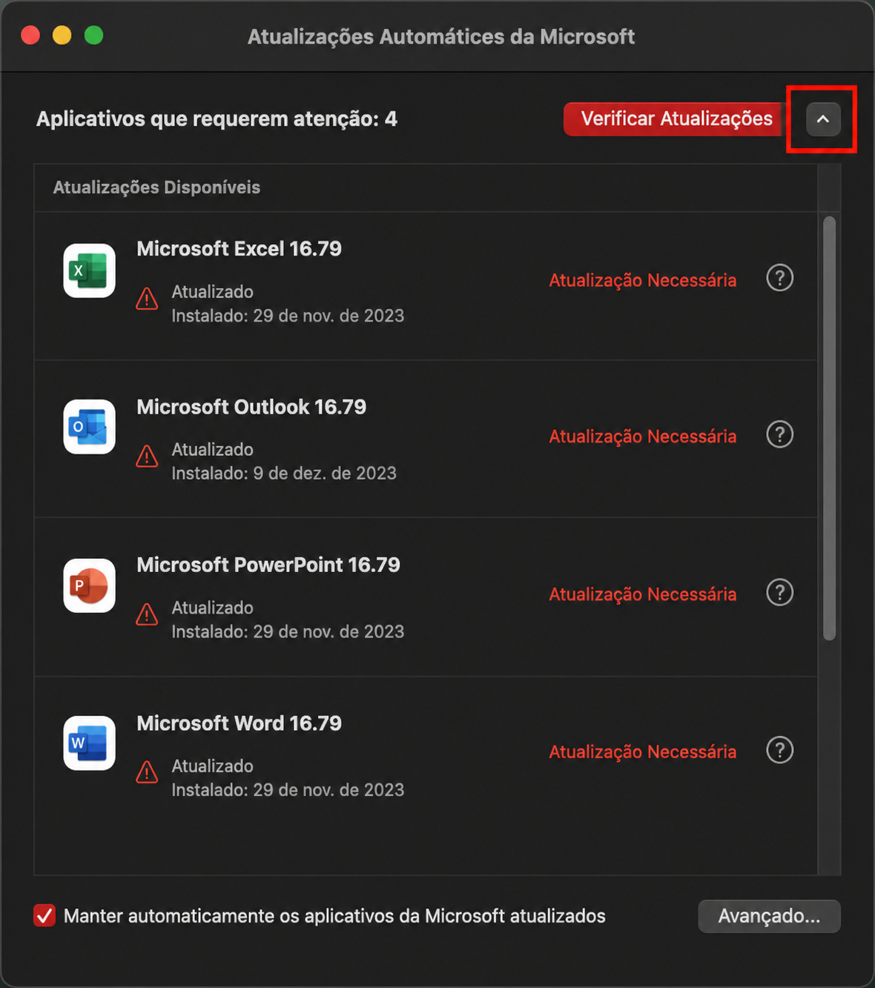Screen dimensions: 875x988
Task: Click the warning triangle under Outlook
Action: click(147, 456)
